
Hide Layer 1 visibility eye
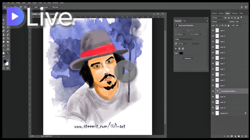[213, 30]
